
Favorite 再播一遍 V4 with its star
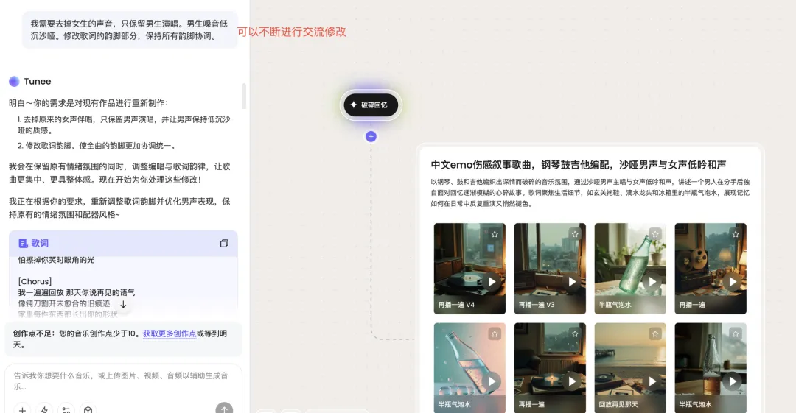(x=495, y=234)
